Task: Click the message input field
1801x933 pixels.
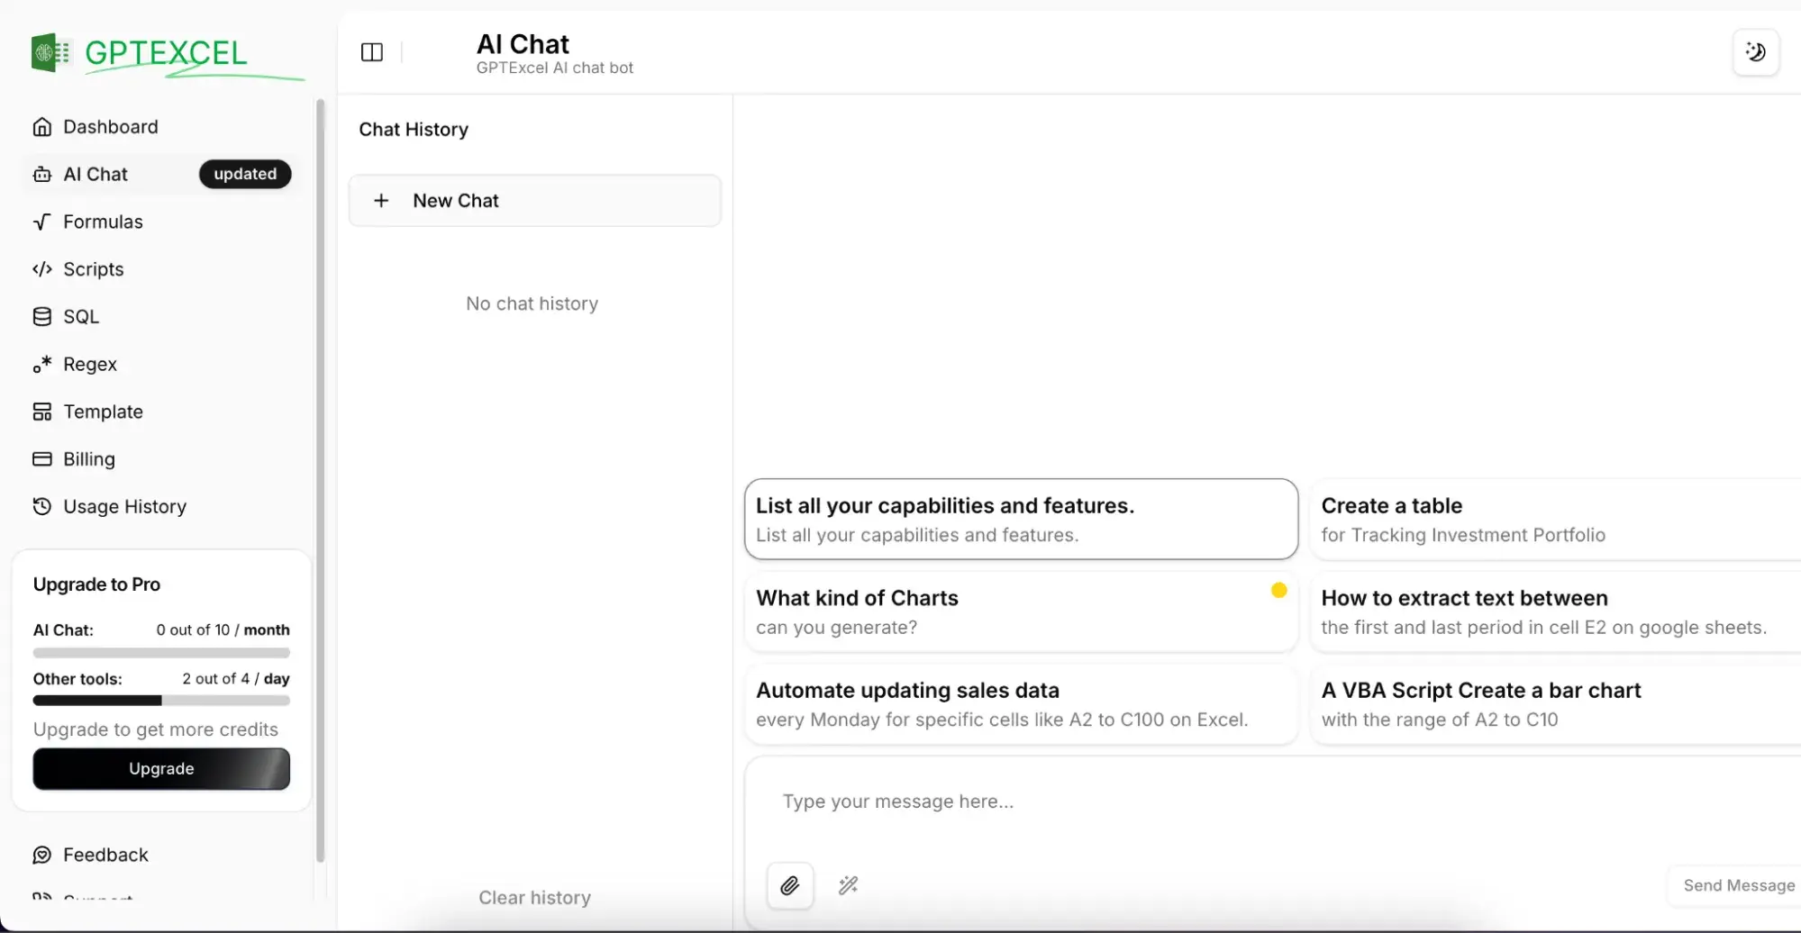Action: pyautogui.click(x=1081, y=801)
